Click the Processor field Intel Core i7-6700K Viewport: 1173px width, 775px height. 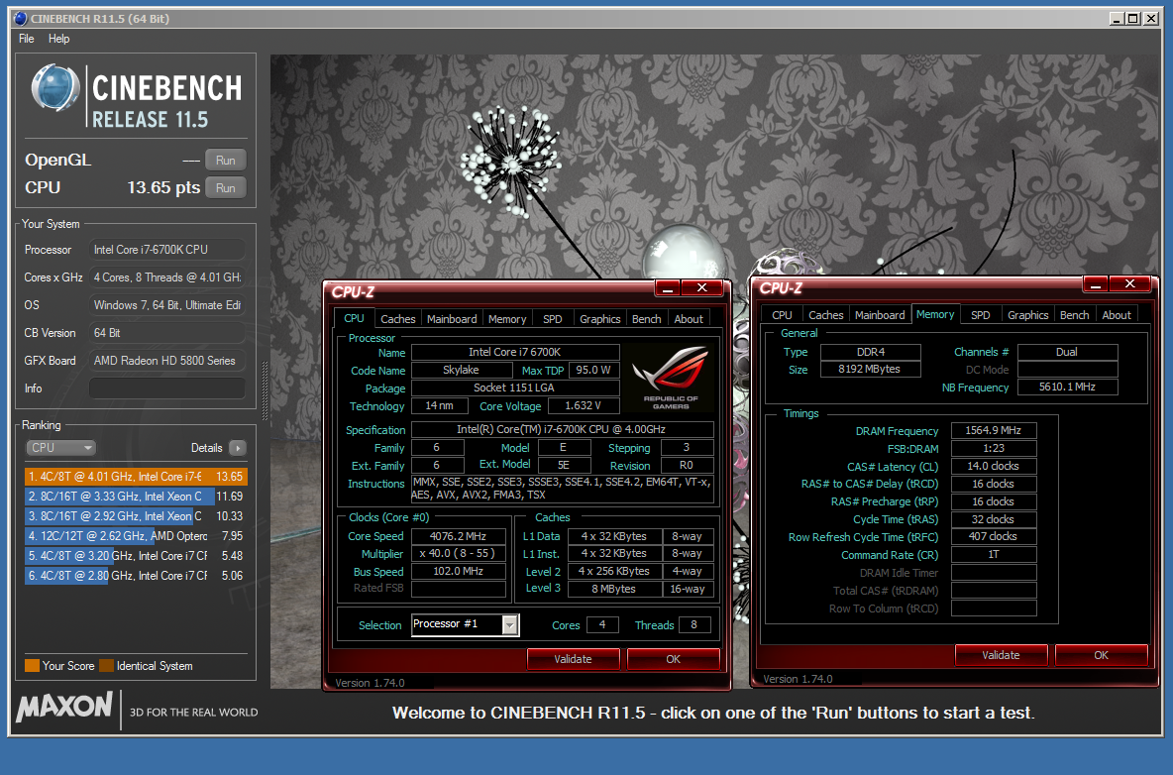pos(166,250)
